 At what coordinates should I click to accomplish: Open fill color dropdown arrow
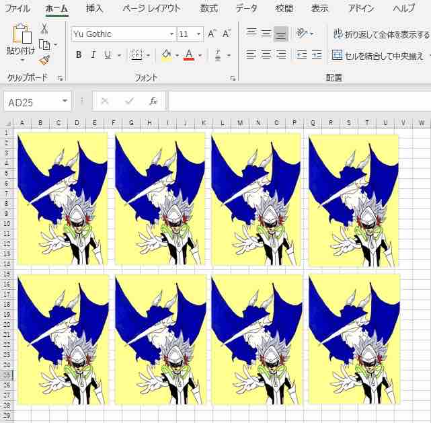tap(177, 56)
